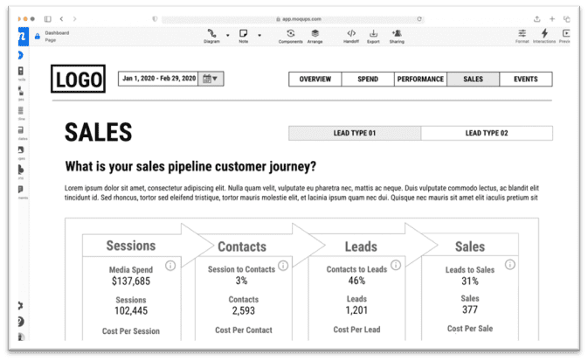Click the Export icon
Image resolution: width=588 pixels, height=361 pixels.
(x=373, y=35)
